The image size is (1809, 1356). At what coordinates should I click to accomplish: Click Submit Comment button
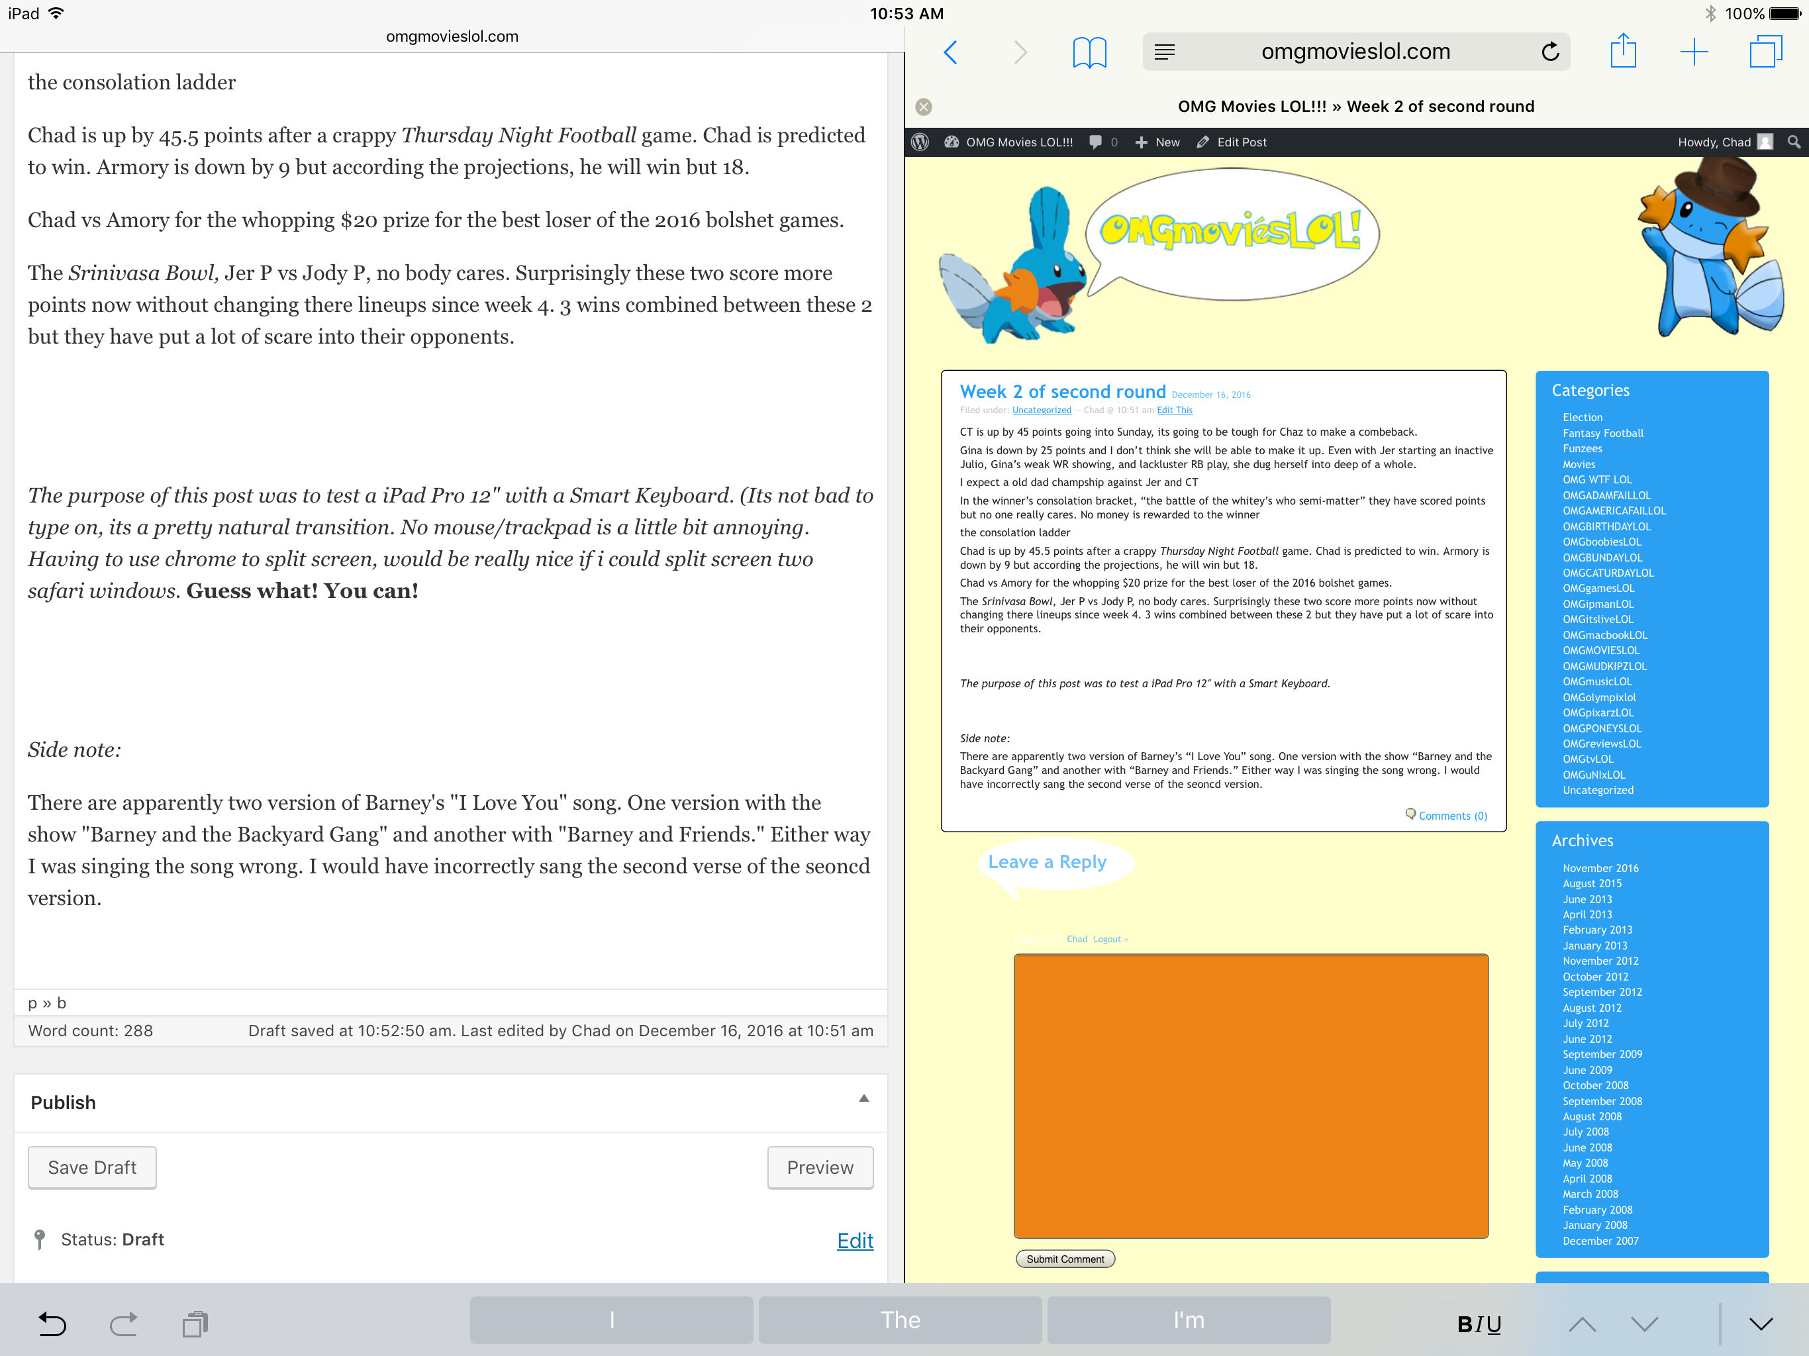1065,1259
